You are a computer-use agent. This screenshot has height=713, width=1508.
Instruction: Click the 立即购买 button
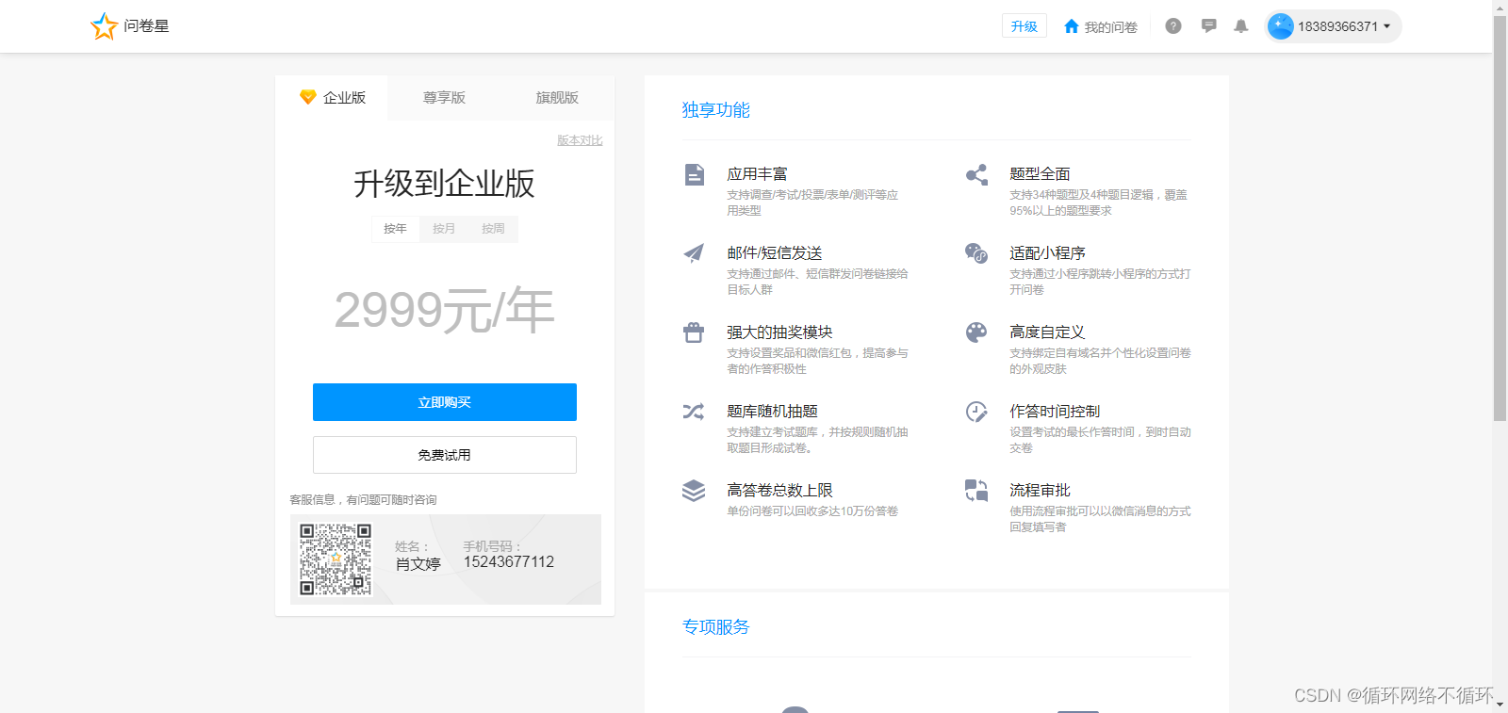pyautogui.click(x=445, y=402)
